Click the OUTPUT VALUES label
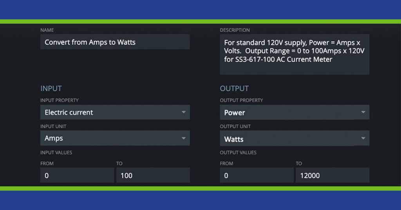 238,153
